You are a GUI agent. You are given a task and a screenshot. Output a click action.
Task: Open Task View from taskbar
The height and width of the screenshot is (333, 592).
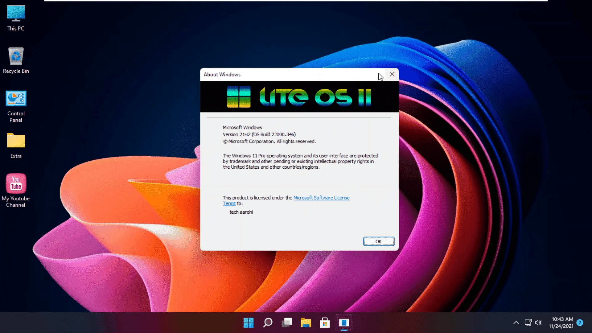coord(287,323)
